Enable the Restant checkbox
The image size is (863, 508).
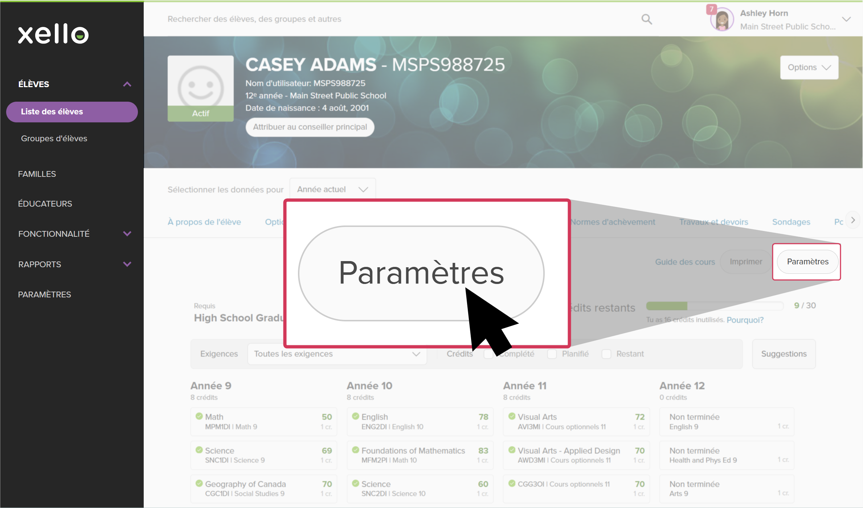pos(606,354)
